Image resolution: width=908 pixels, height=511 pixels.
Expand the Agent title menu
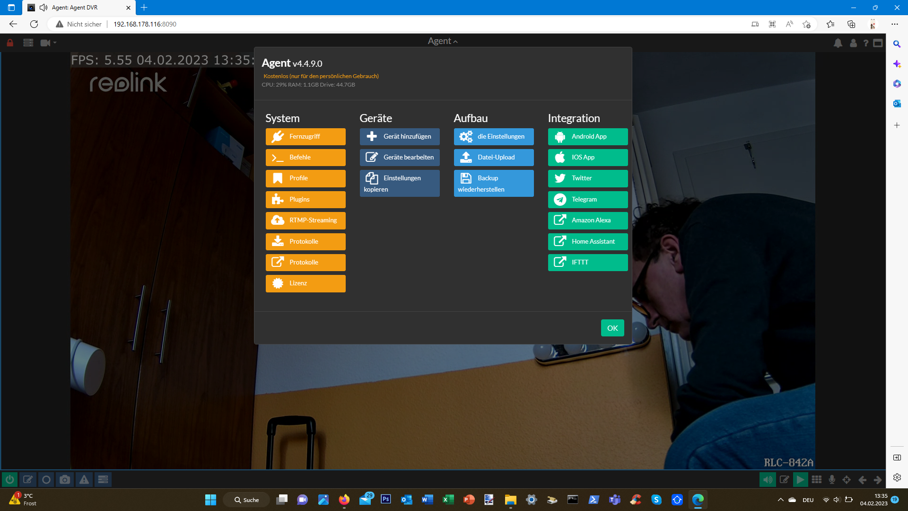443,41
